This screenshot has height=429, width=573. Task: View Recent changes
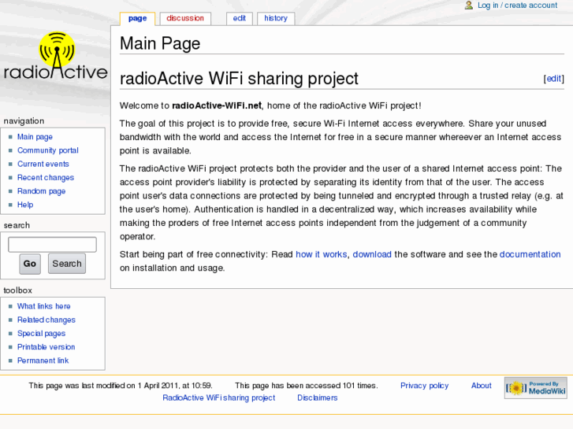click(46, 177)
